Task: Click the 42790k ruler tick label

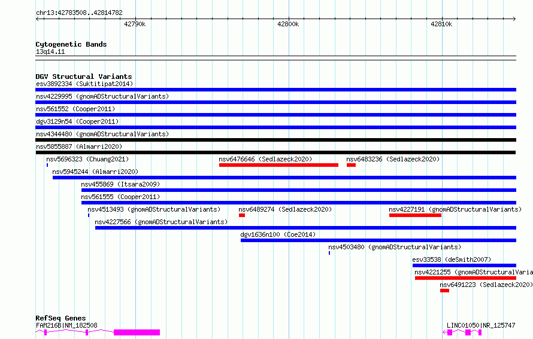Action: (135, 24)
